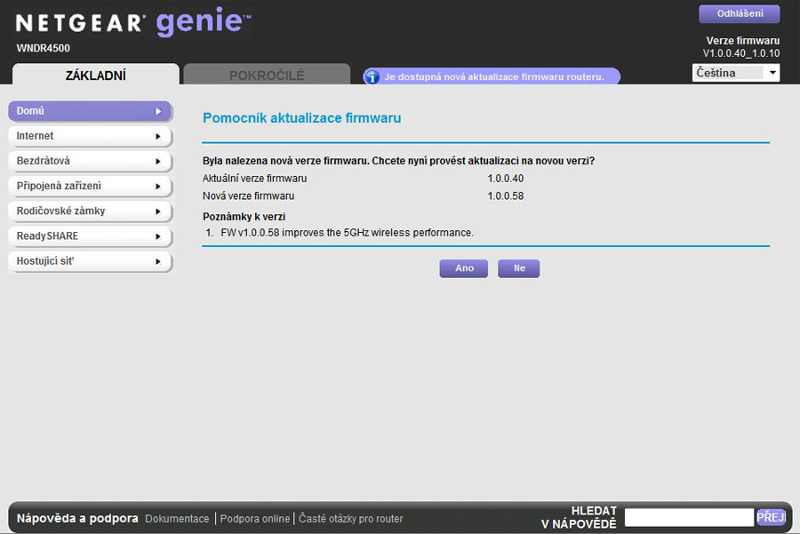Click the V1.0.0.40_1.0.10 firmware text
Image resolution: width=800 pixels, height=534 pixels.
click(740, 53)
